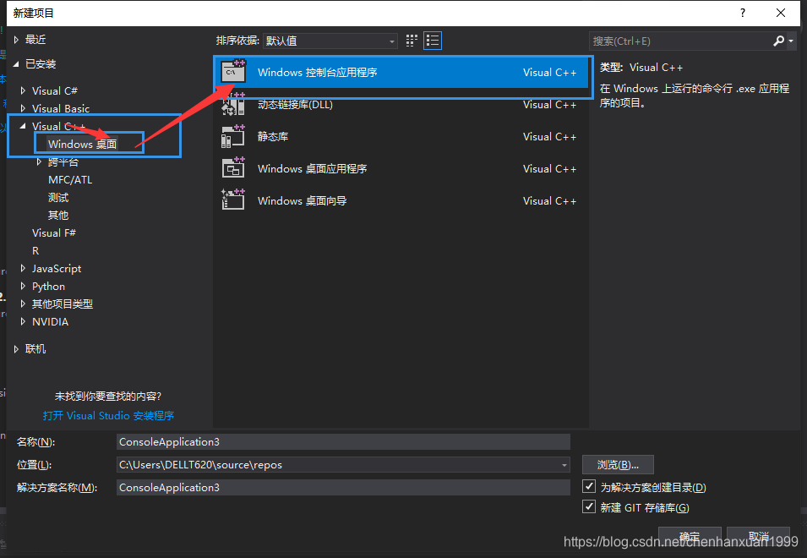Expand the Visual Basic node

point(23,108)
